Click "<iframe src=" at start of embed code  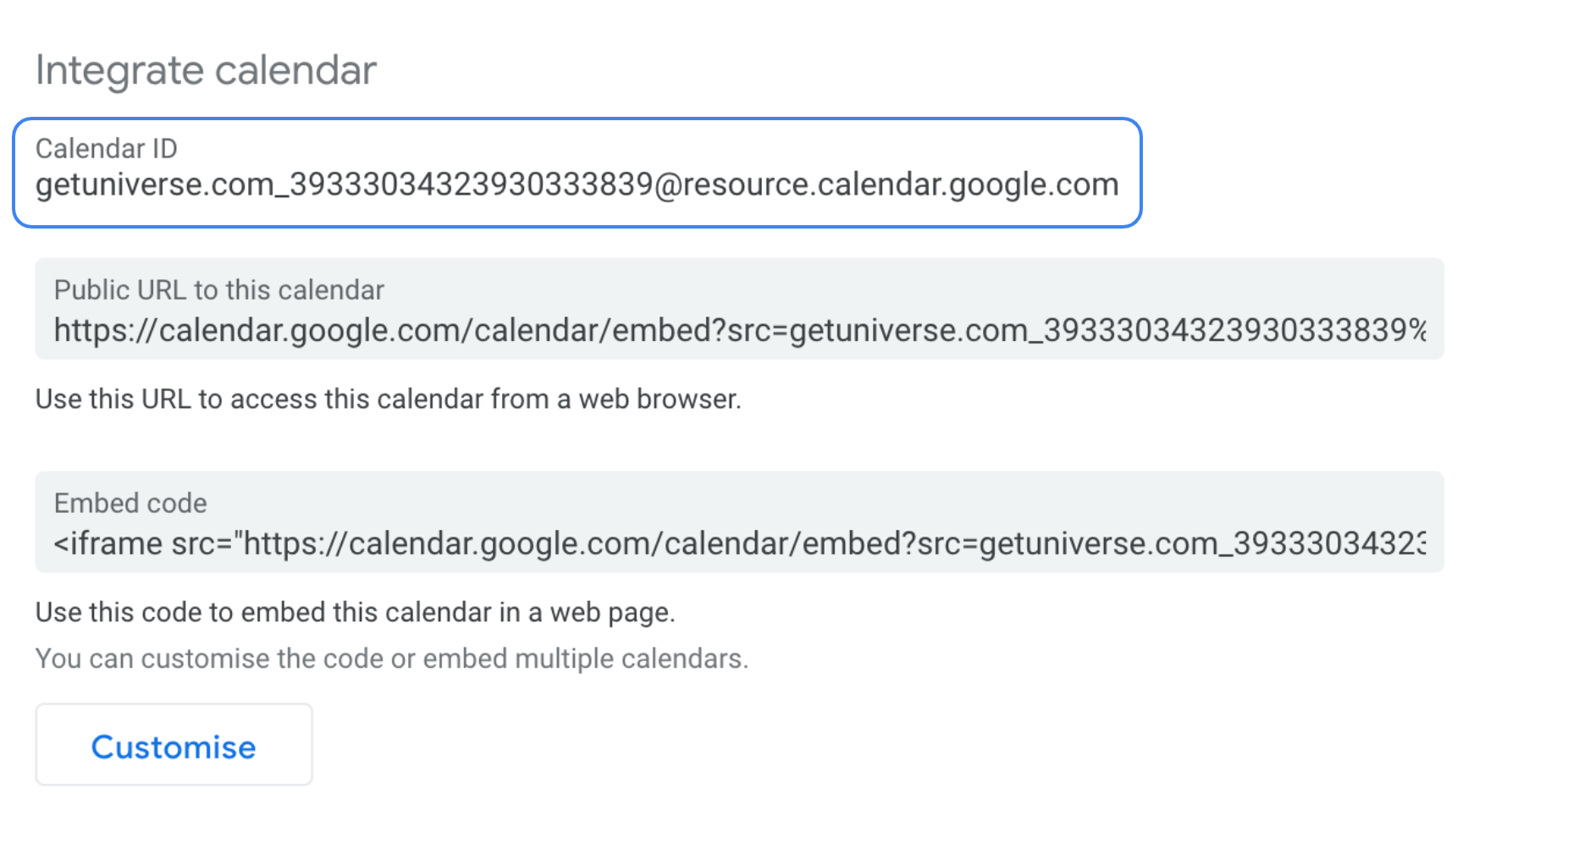[142, 543]
